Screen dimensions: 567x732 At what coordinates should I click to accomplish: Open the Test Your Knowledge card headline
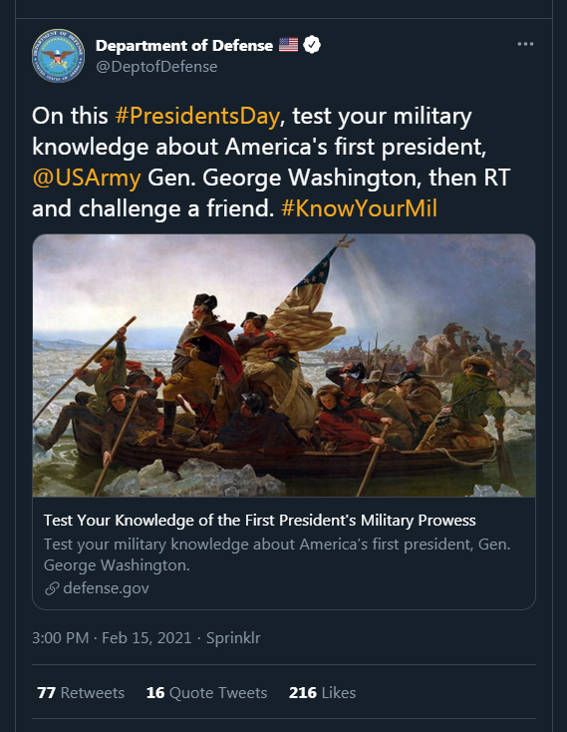pyautogui.click(x=260, y=520)
